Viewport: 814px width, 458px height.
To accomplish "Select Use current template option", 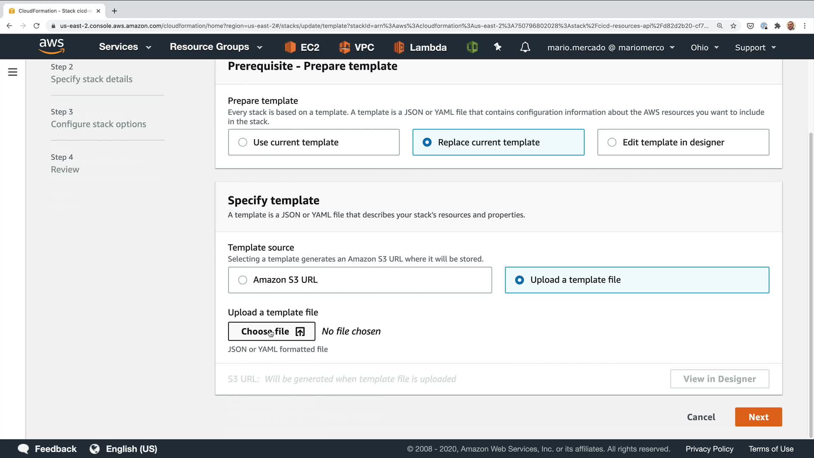I will tap(243, 142).
